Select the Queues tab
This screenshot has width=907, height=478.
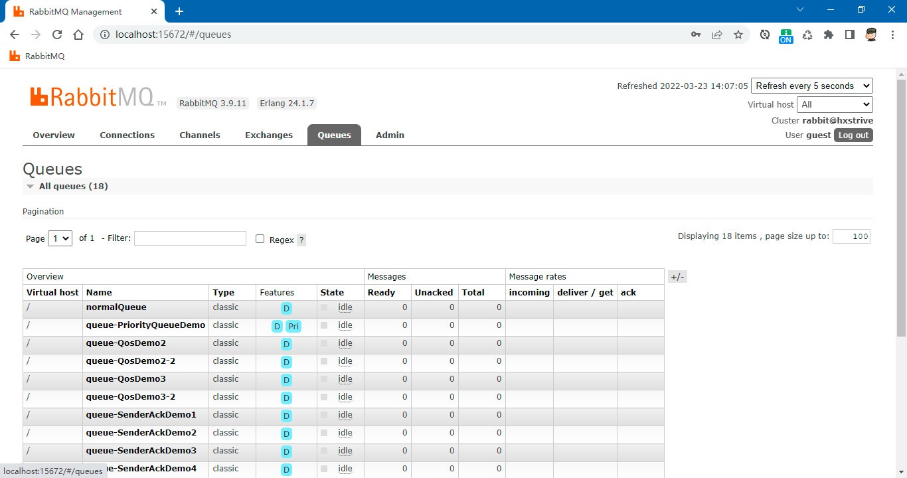point(334,135)
